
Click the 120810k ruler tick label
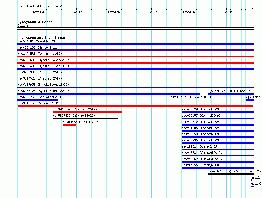click(39, 12)
